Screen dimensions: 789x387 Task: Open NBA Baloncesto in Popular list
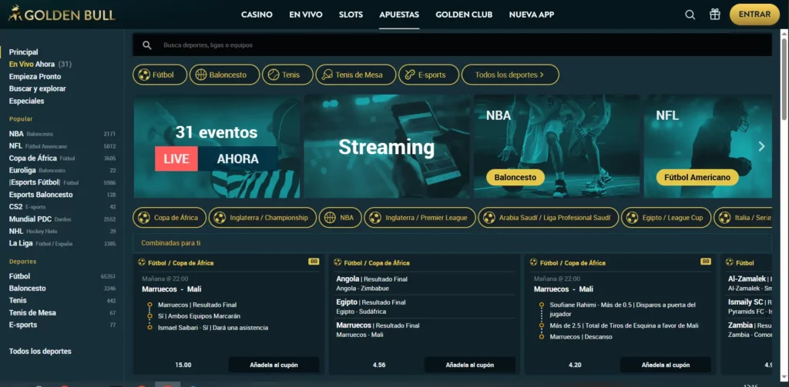pos(62,134)
